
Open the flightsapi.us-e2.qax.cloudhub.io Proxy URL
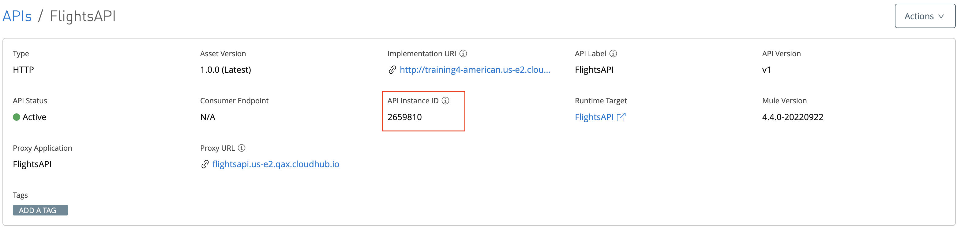click(276, 164)
